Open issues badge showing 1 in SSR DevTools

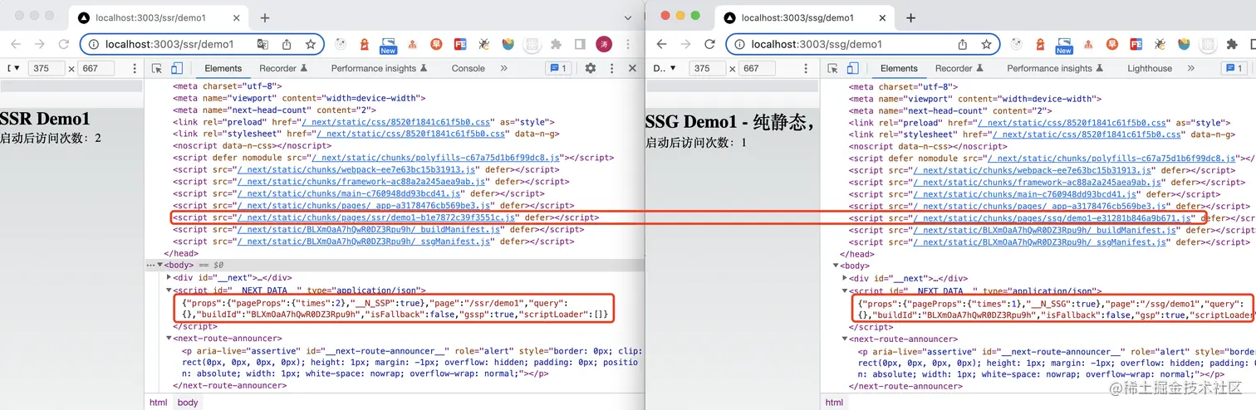click(557, 69)
